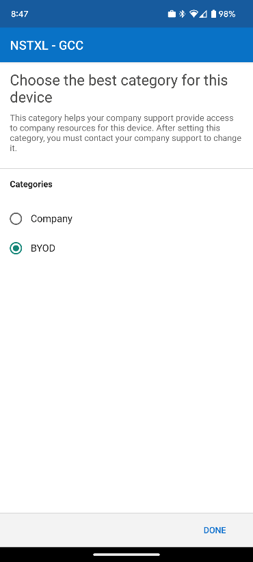Tap the DONE button
Viewport: 253px width, 562px height.
[215, 530]
